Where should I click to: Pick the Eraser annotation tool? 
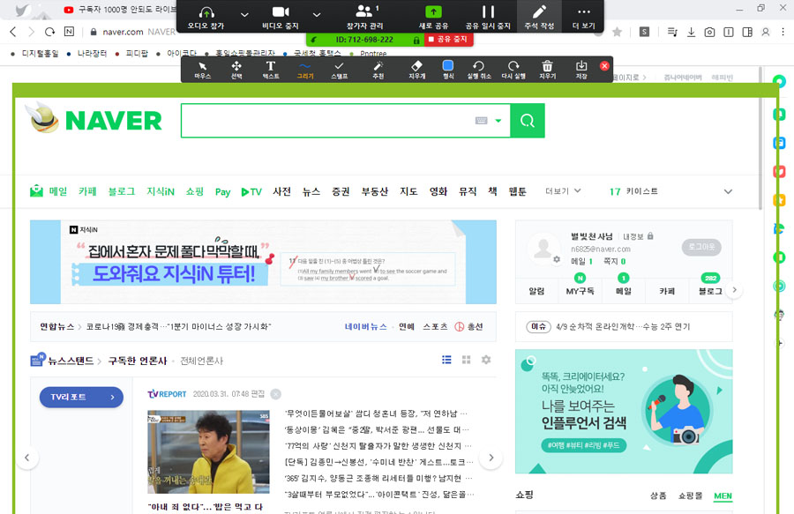(x=416, y=70)
